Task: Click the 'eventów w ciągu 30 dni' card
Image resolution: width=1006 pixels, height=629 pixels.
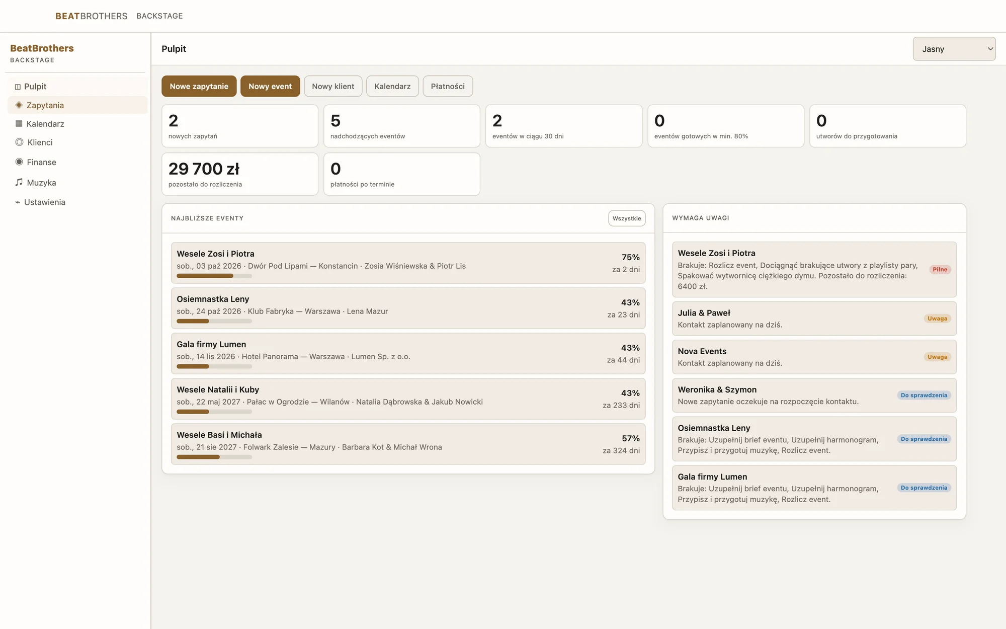Action: pyautogui.click(x=564, y=126)
